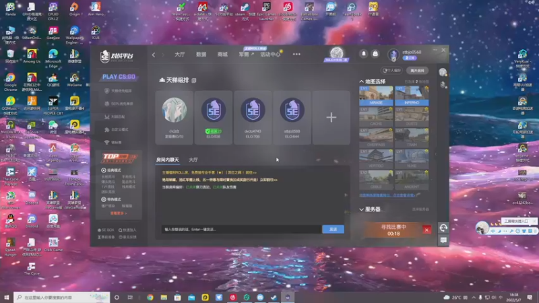Click the 查看更多 link in TOP panel

(119, 213)
